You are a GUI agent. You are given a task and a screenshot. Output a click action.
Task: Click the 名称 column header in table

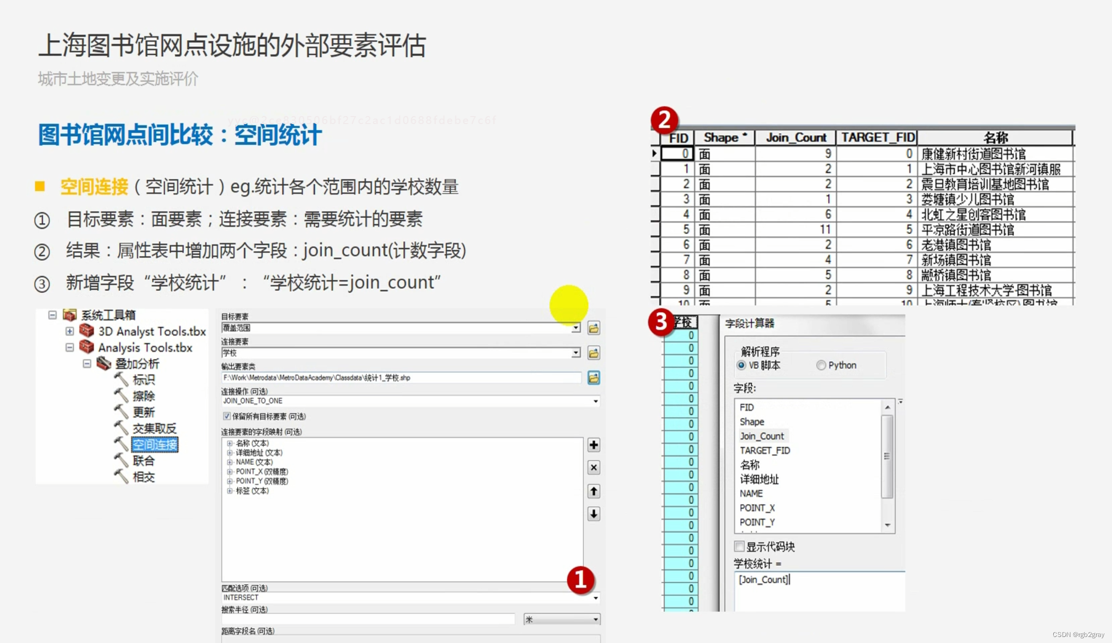(x=995, y=138)
